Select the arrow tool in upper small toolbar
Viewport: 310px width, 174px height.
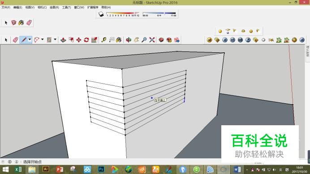pos(6,23)
